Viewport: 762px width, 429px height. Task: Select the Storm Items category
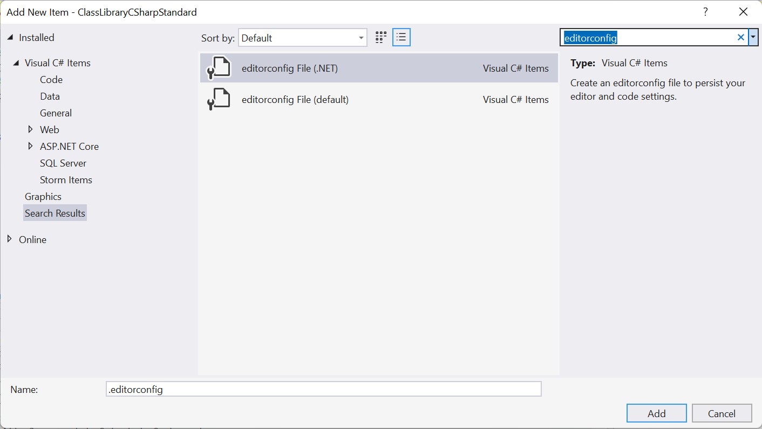point(66,179)
